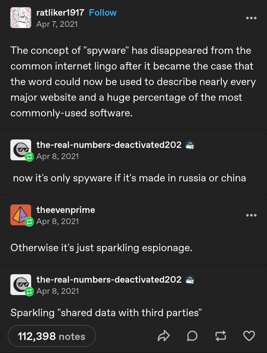Follow ratliker1917
This screenshot has width=267, height=353.
coord(103,13)
